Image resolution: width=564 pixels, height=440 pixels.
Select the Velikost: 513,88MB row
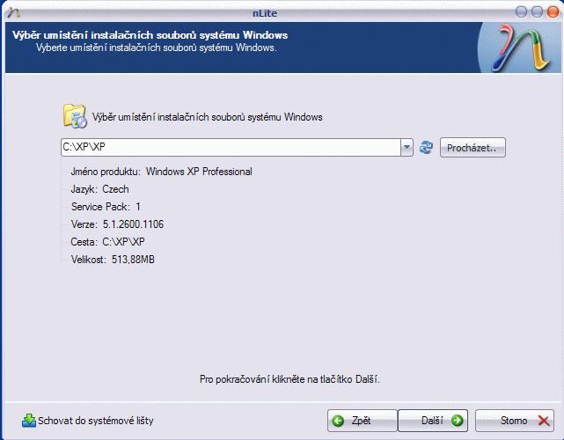(113, 260)
